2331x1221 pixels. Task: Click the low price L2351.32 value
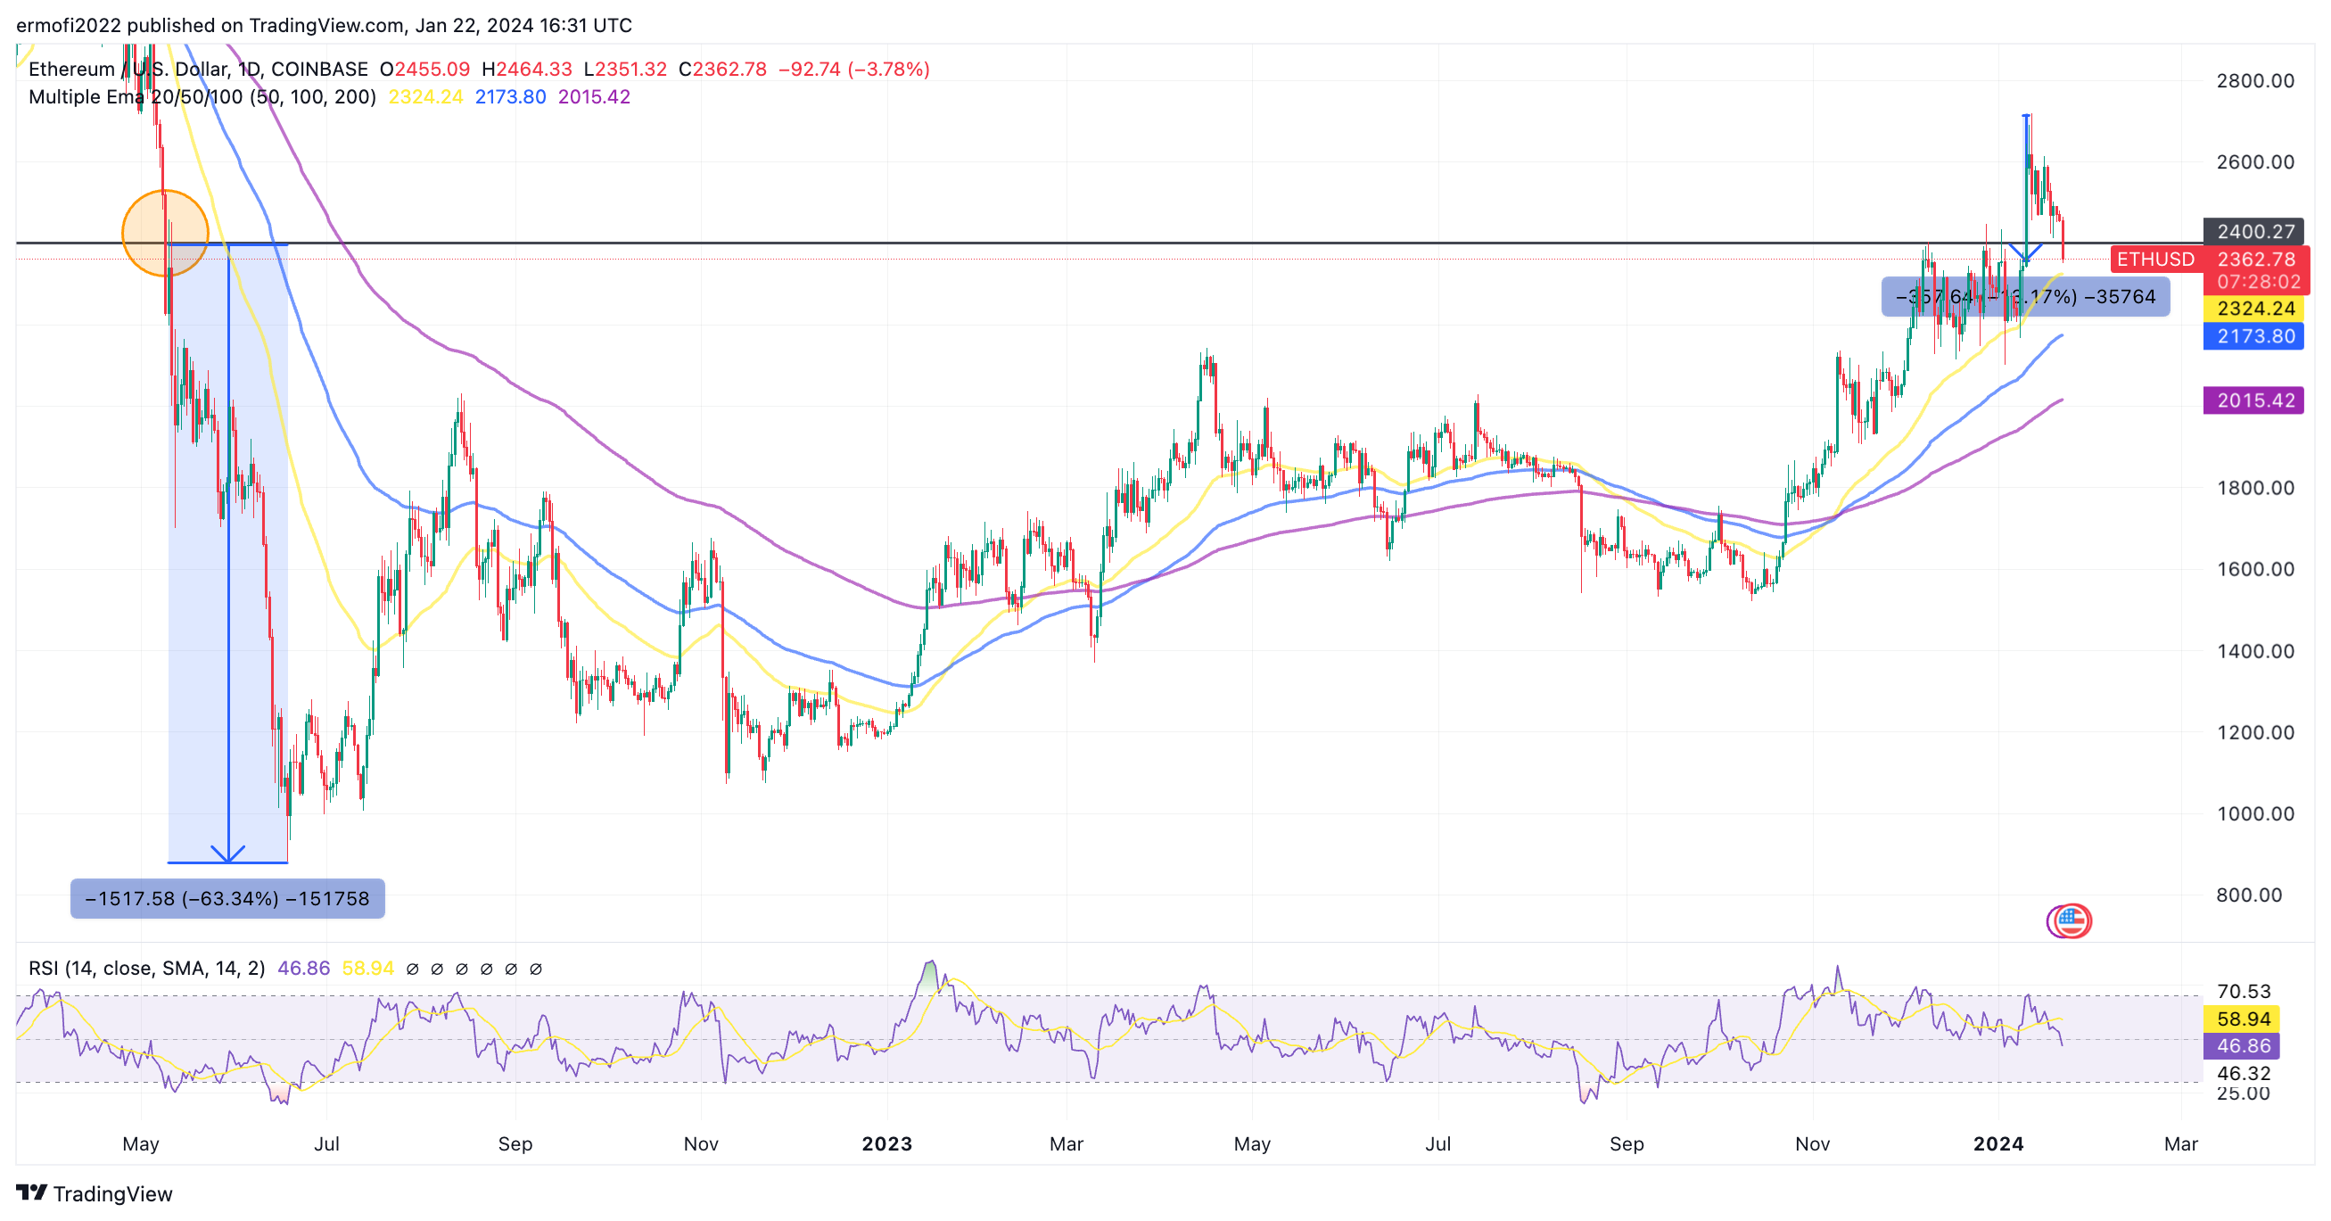625,69
